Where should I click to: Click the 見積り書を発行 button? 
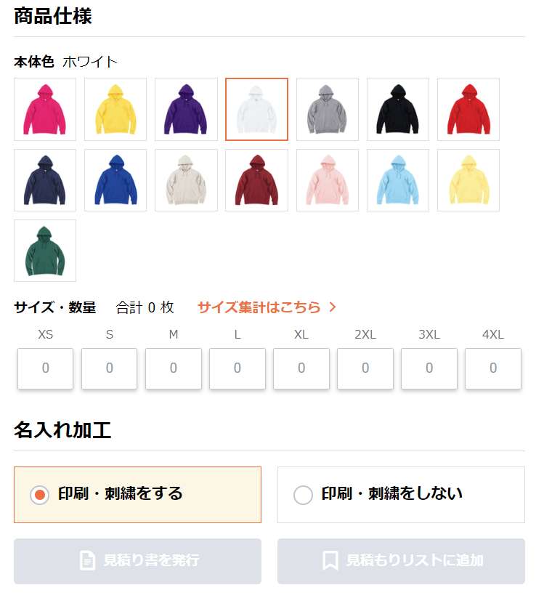tap(137, 561)
